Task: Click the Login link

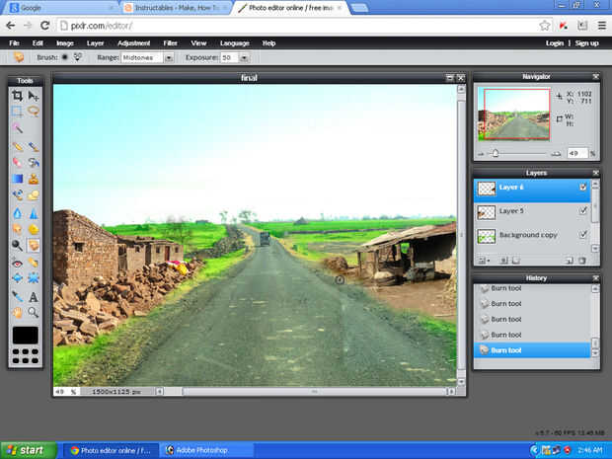Action: point(555,43)
